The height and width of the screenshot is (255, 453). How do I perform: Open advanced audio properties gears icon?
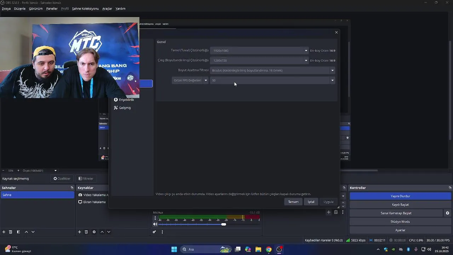(x=154, y=232)
